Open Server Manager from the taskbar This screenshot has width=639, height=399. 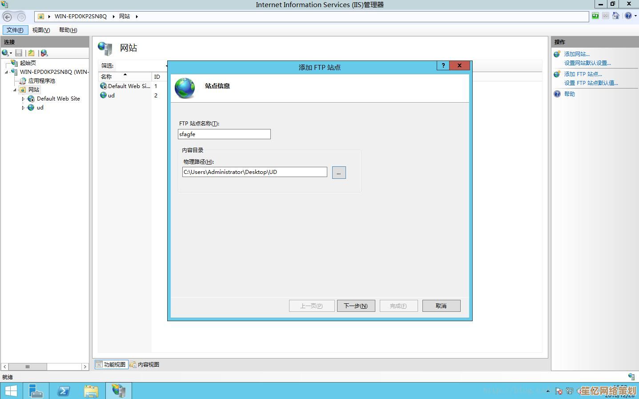tap(36, 391)
